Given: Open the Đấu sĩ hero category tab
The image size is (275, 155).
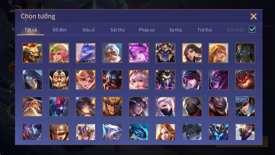Looking at the screenshot, I should point(89,30).
